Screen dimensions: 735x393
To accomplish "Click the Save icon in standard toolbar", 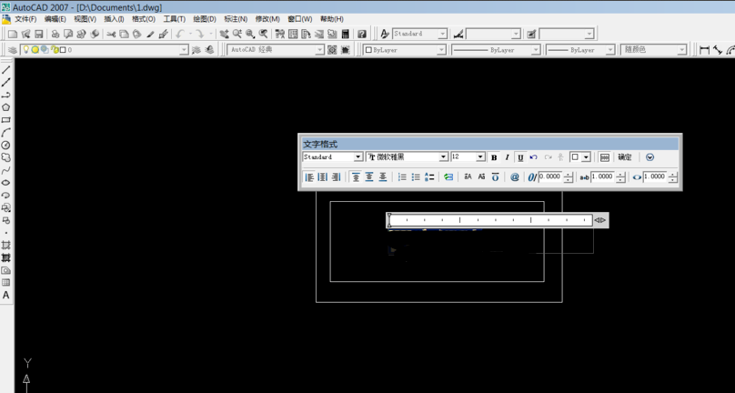I will [x=39, y=35].
